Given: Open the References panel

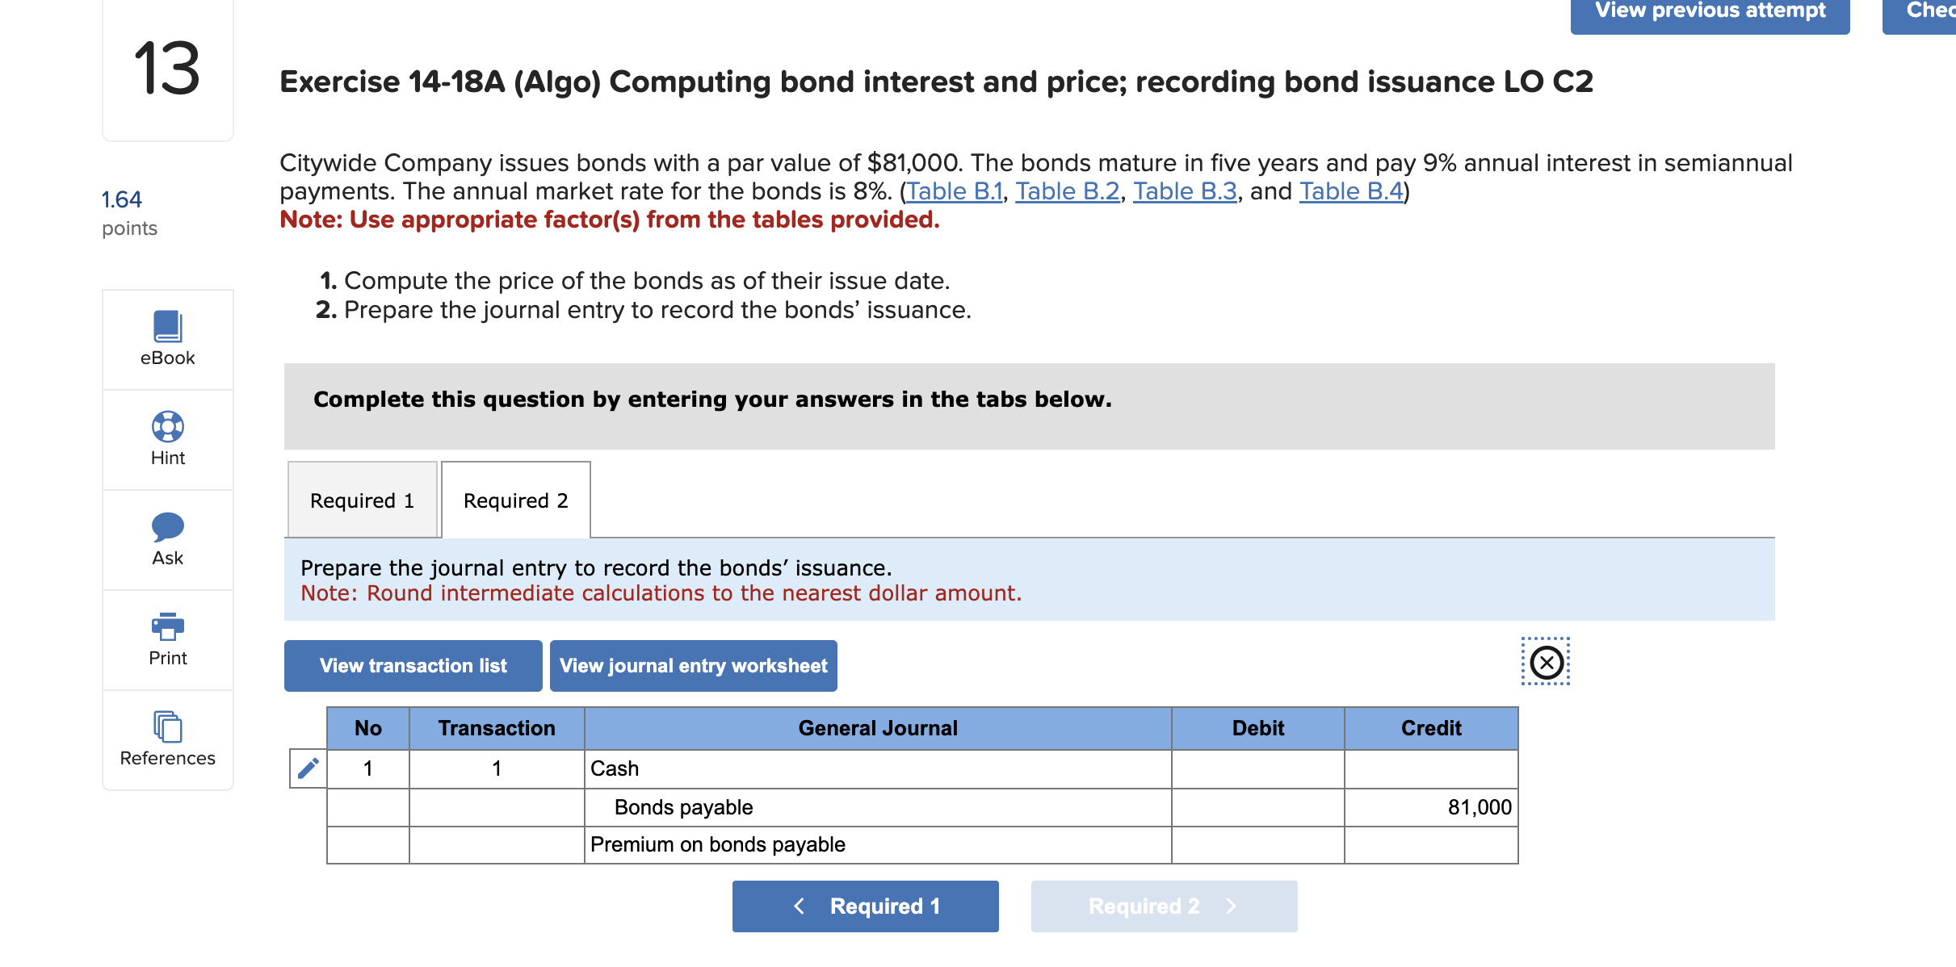Looking at the screenshot, I should tap(166, 739).
